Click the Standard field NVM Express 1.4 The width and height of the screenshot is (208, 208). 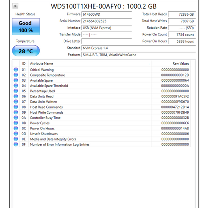pos(139,48)
